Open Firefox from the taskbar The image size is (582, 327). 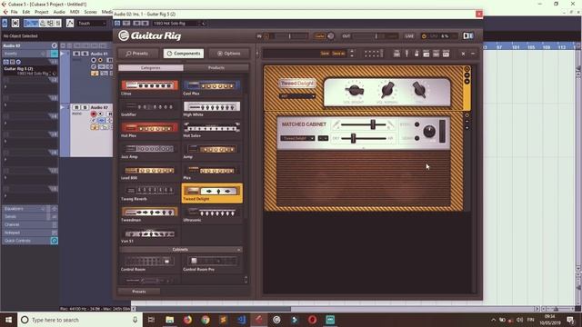coord(187,320)
